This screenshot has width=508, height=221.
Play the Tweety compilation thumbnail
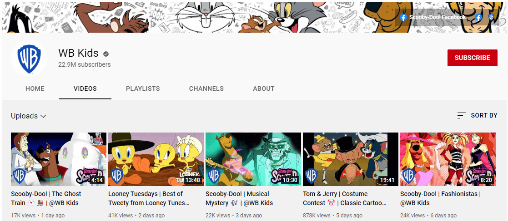pos(156,159)
